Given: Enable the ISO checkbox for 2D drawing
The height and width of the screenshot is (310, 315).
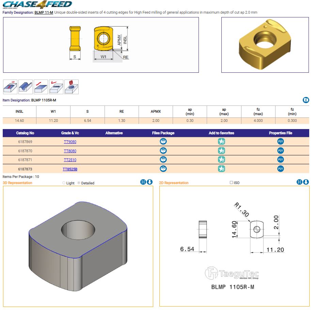Looking at the screenshot, I should pyautogui.click(x=232, y=183).
